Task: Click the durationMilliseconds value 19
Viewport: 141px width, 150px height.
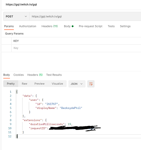Action: coord(69,124)
